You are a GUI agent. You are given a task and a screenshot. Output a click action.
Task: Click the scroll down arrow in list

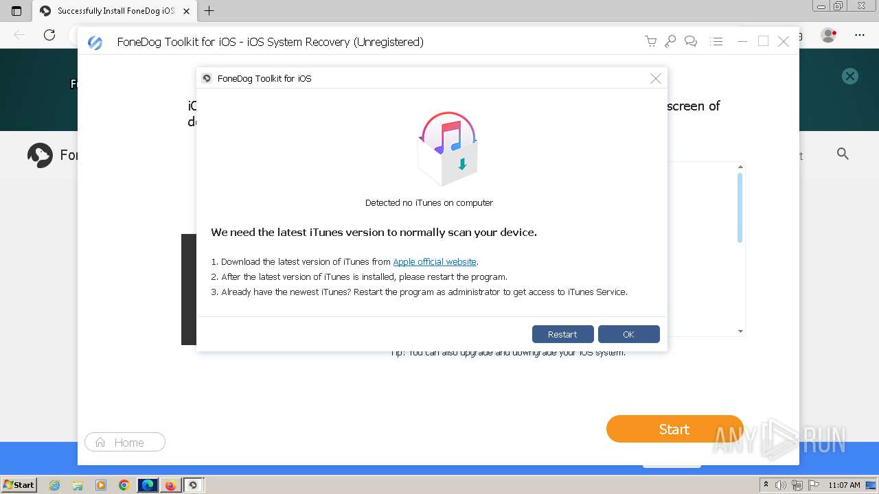[x=740, y=331]
